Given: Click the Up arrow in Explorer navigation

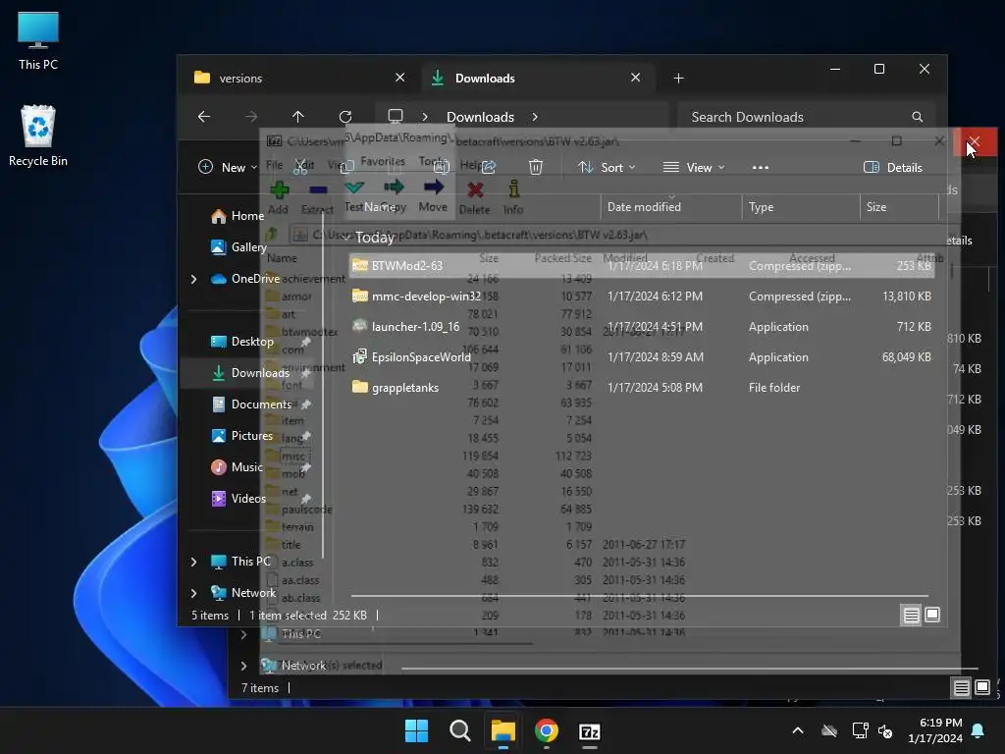Looking at the screenshot, I should tap(298, 117).
